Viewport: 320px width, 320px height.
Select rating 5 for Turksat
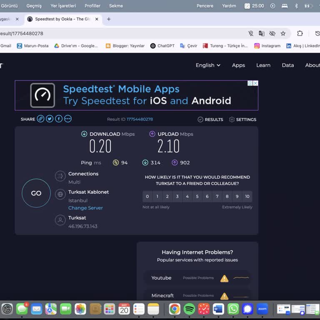click(x=197, y=196)
